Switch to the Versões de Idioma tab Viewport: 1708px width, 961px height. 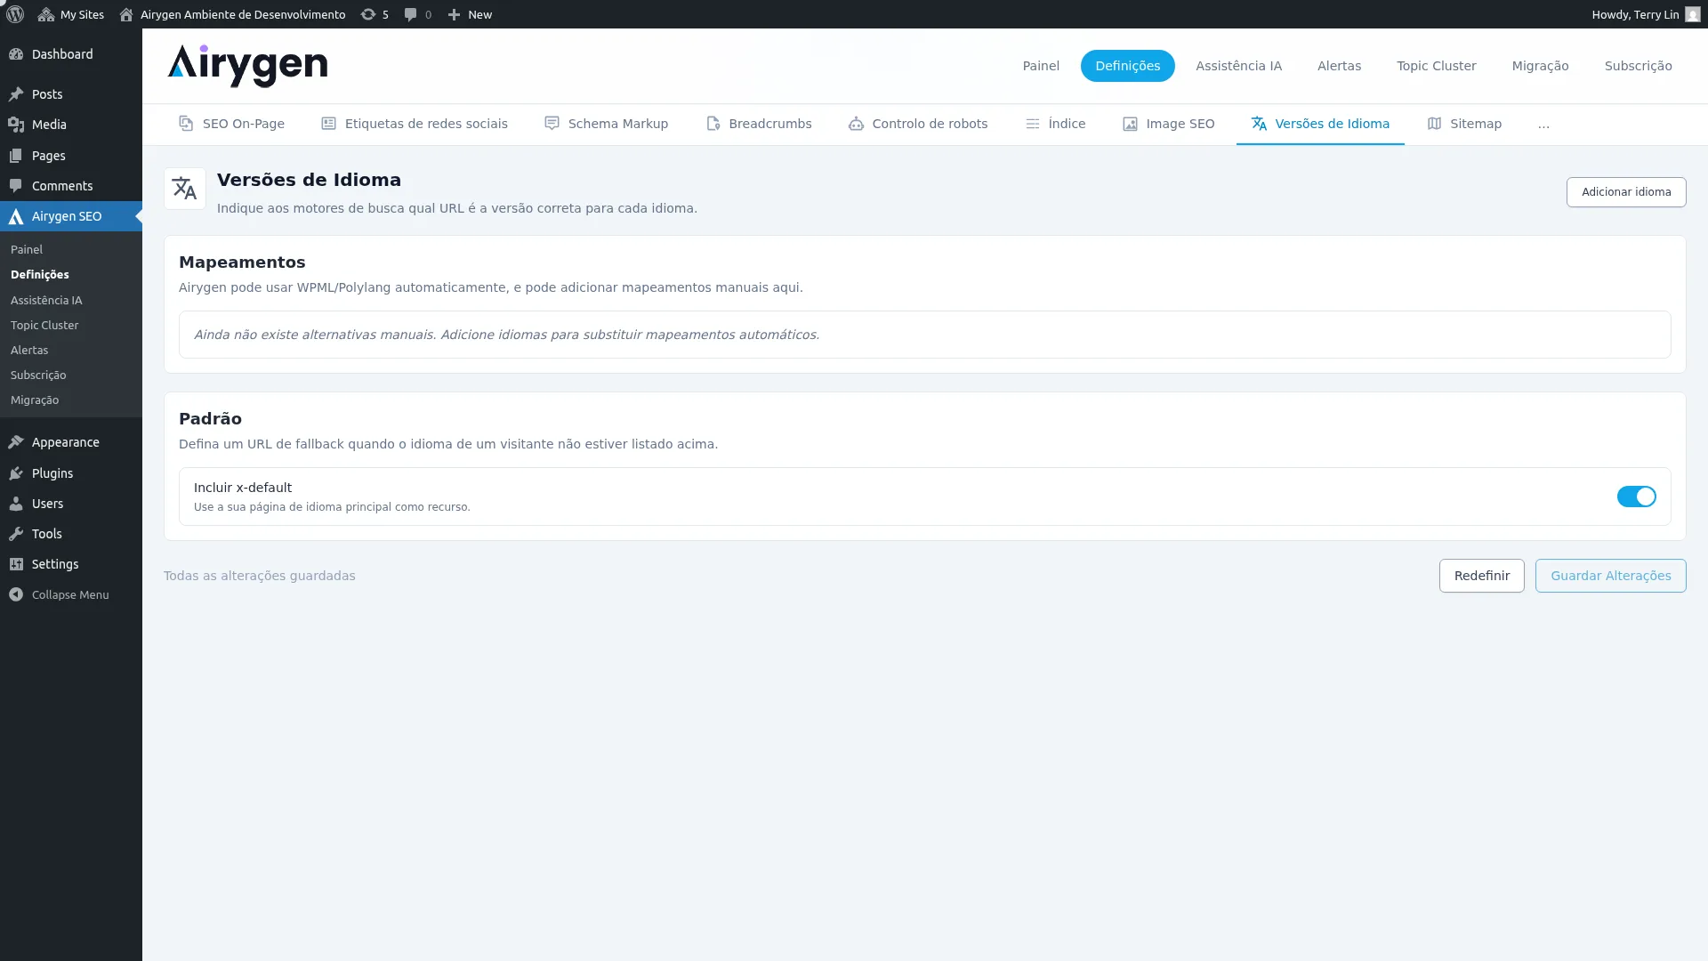(x=1320, y=124)
